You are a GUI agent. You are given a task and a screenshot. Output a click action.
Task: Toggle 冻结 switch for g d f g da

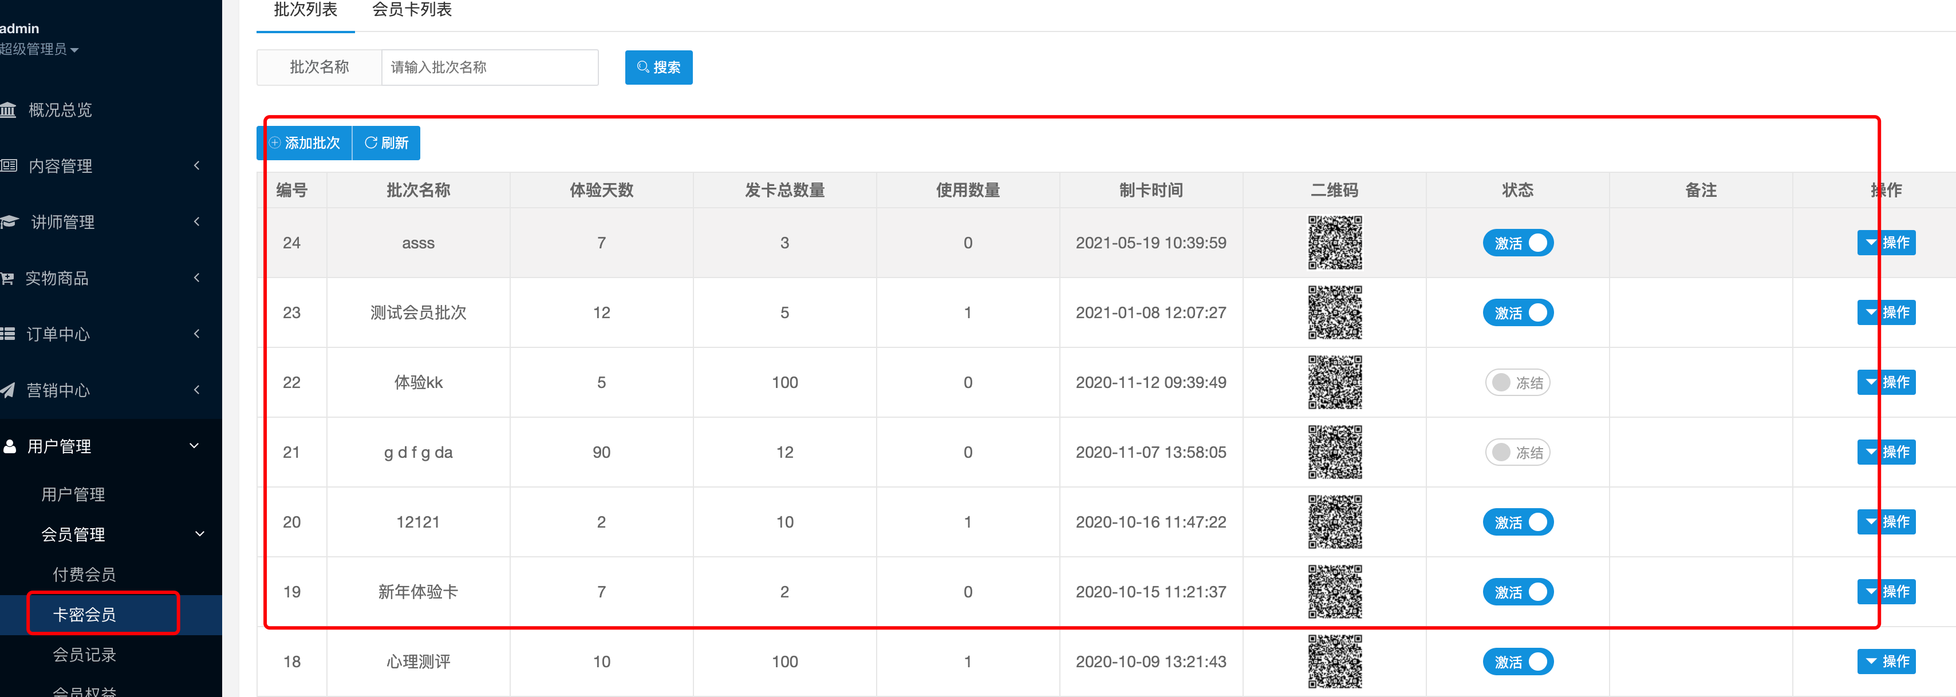tap(1518, 453)
